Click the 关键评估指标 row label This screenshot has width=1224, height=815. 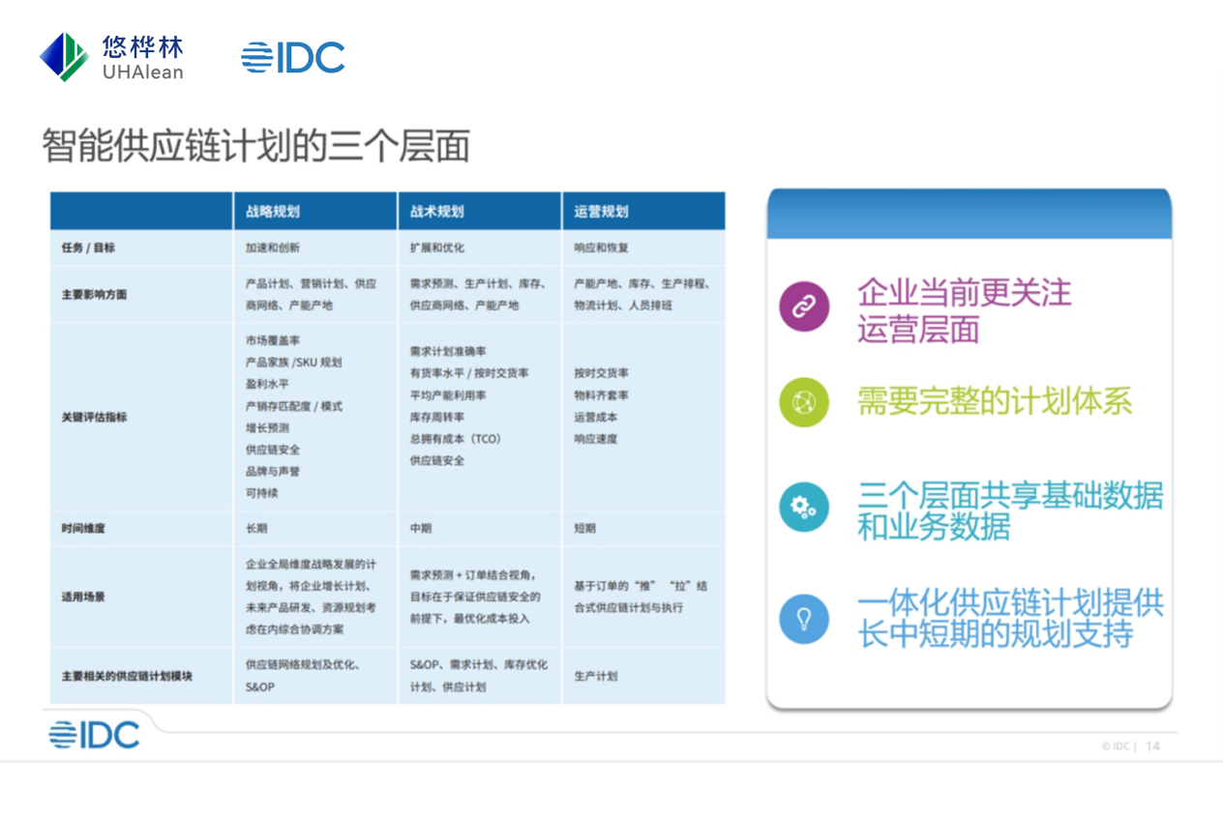(95, 418)
